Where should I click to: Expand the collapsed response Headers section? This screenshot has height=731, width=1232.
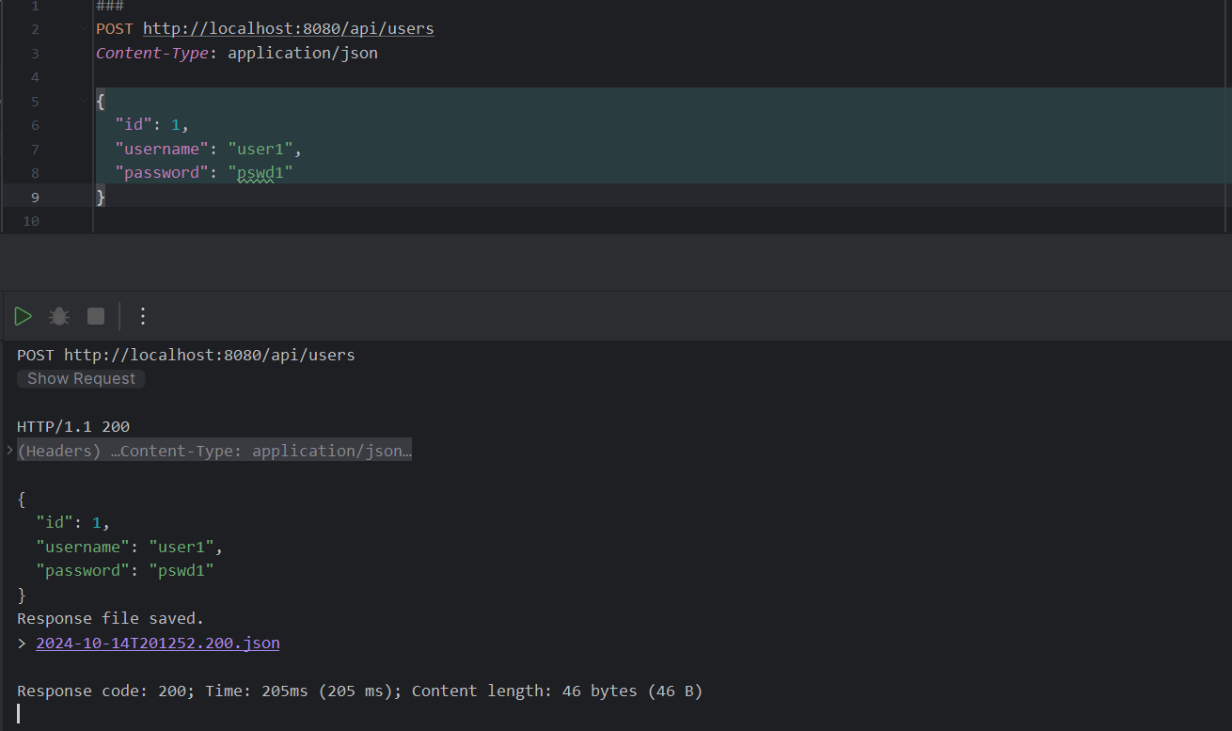coord(9,451)
